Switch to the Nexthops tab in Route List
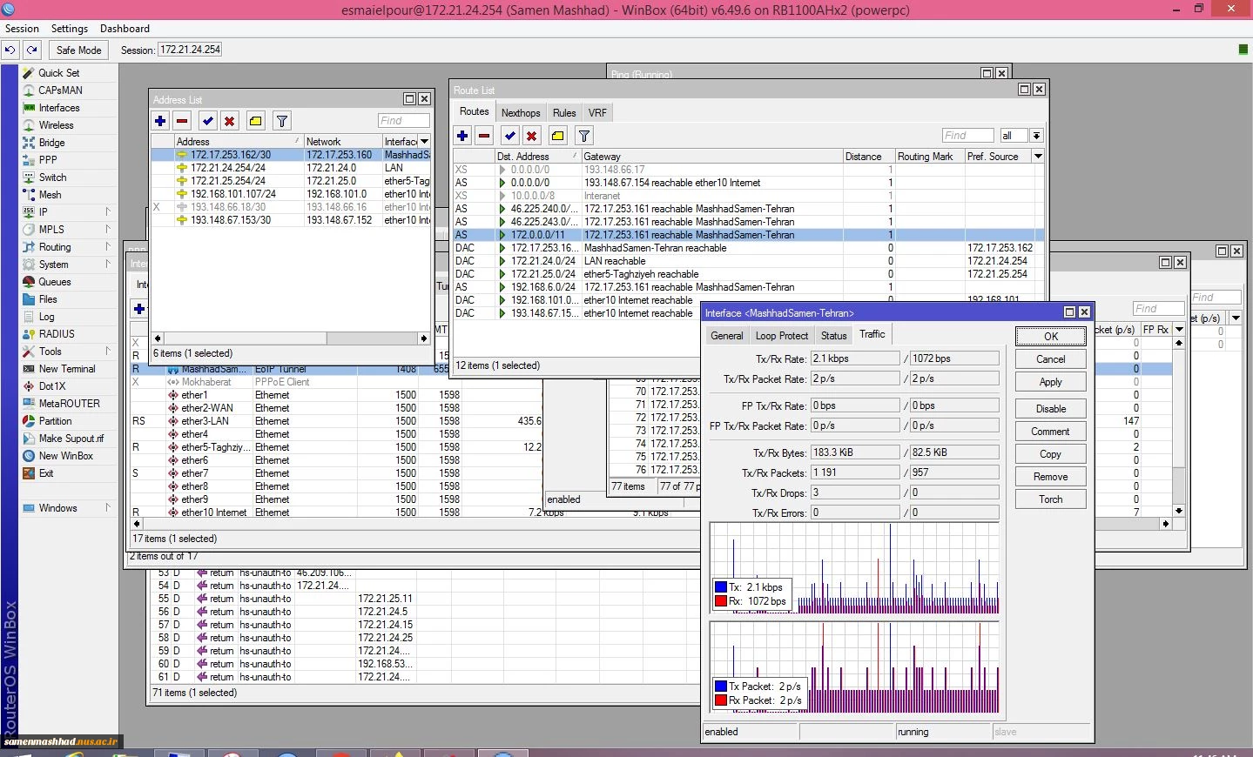Screen dimensions: 1253x757 (x=521, y=113)
